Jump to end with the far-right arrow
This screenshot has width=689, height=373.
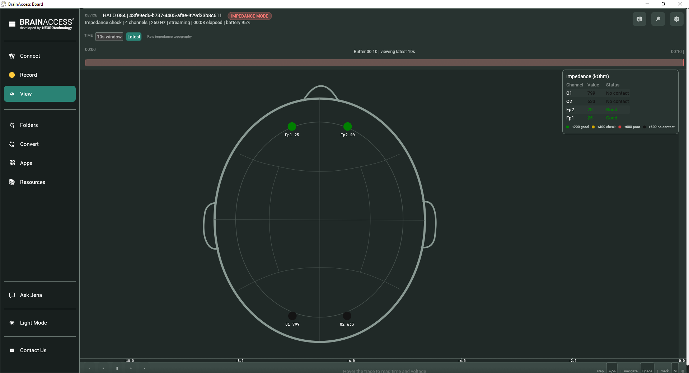[144, 368]
